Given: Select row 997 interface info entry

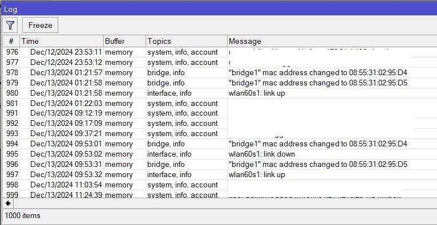Looking at the screenshot, I should pos(220,175).
